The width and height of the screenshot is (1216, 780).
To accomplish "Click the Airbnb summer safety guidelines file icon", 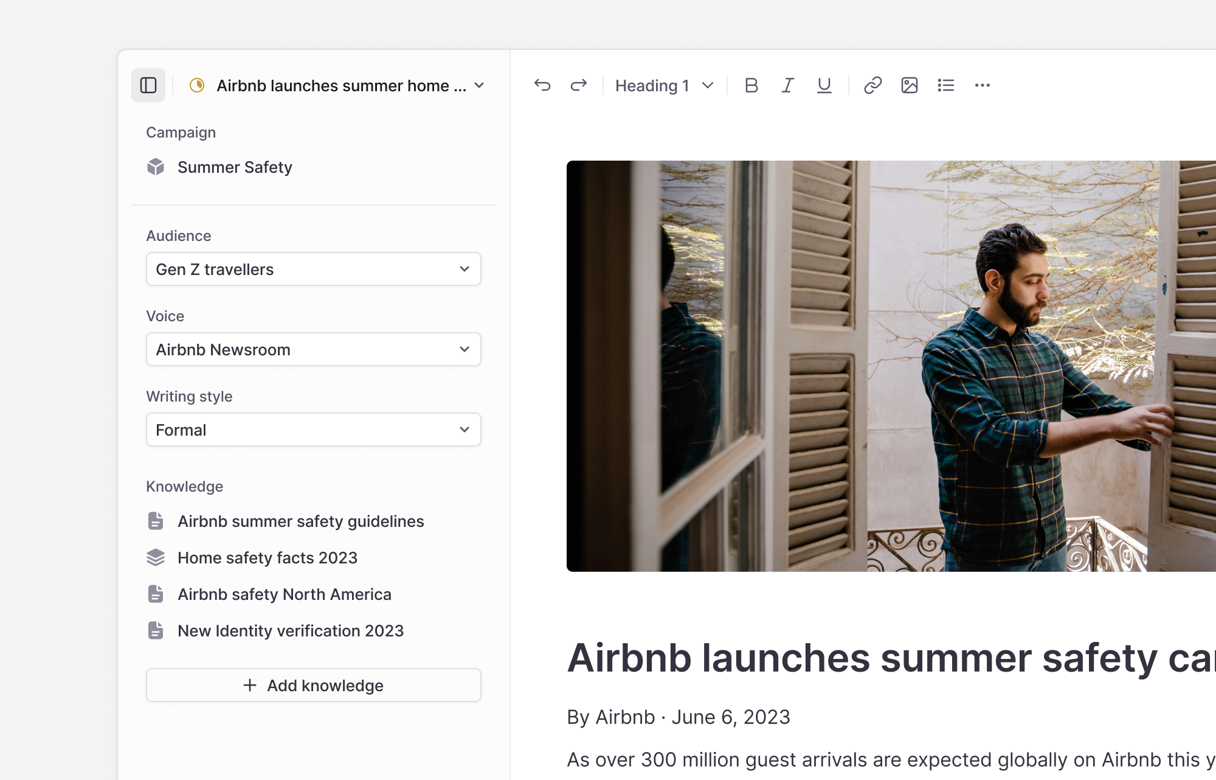I will click(x=156, y=521).
